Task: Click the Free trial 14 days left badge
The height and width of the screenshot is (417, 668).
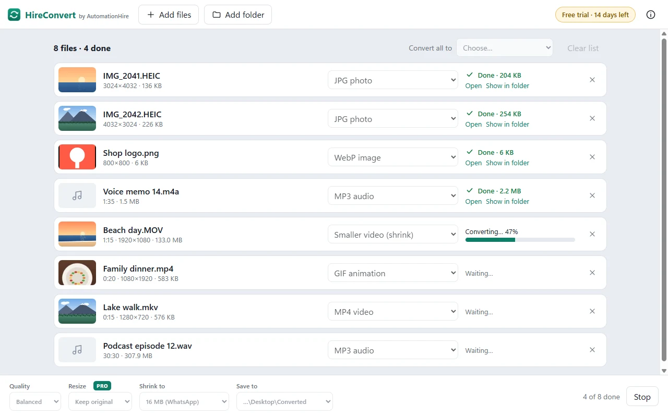Action: pos(595,15)
